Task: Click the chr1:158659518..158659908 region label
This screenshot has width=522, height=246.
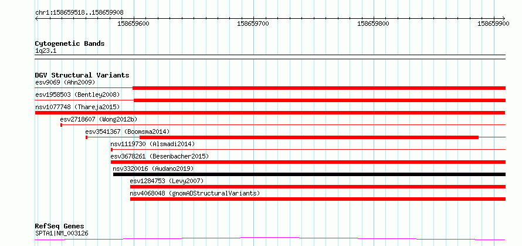Action: click(79, 13)
